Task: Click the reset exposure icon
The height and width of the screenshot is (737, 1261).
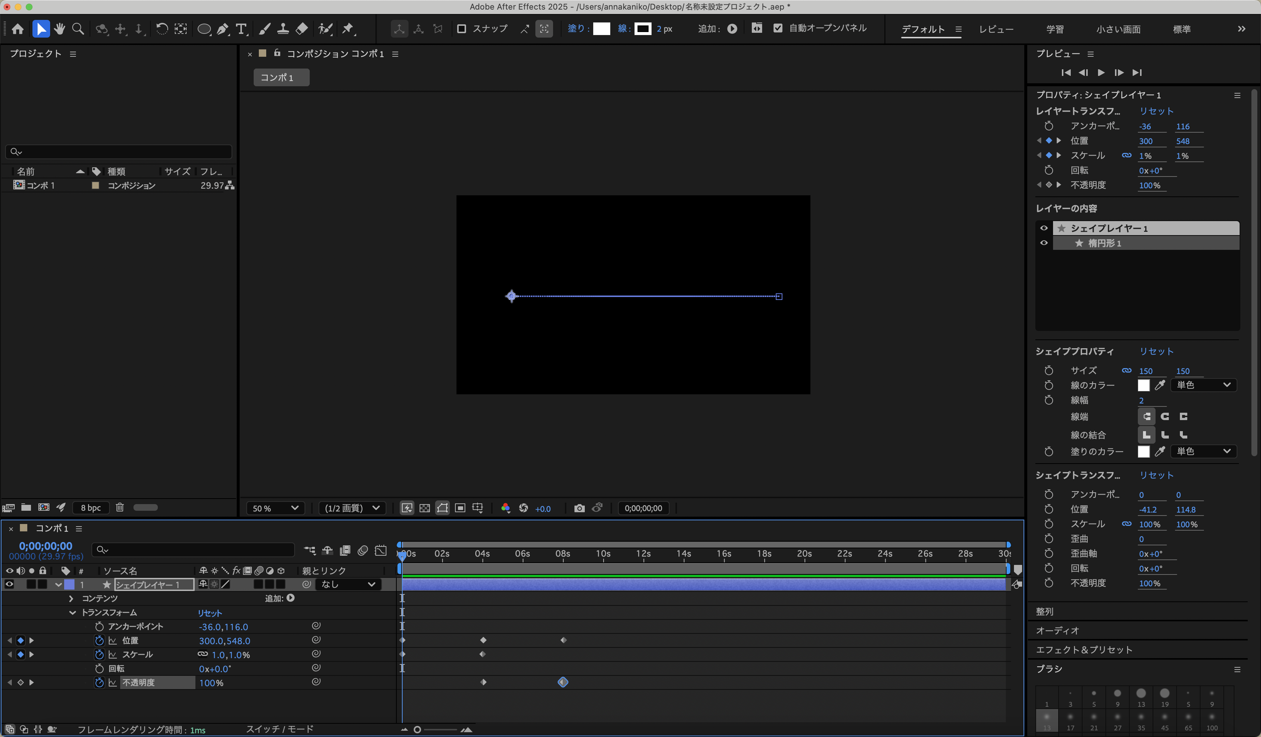Action: pyautogui.click(x=524, y=508)
